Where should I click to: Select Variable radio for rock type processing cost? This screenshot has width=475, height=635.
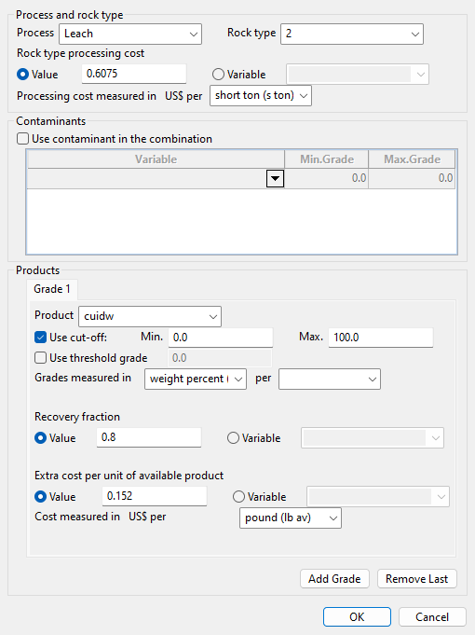(x=218, y=75)
